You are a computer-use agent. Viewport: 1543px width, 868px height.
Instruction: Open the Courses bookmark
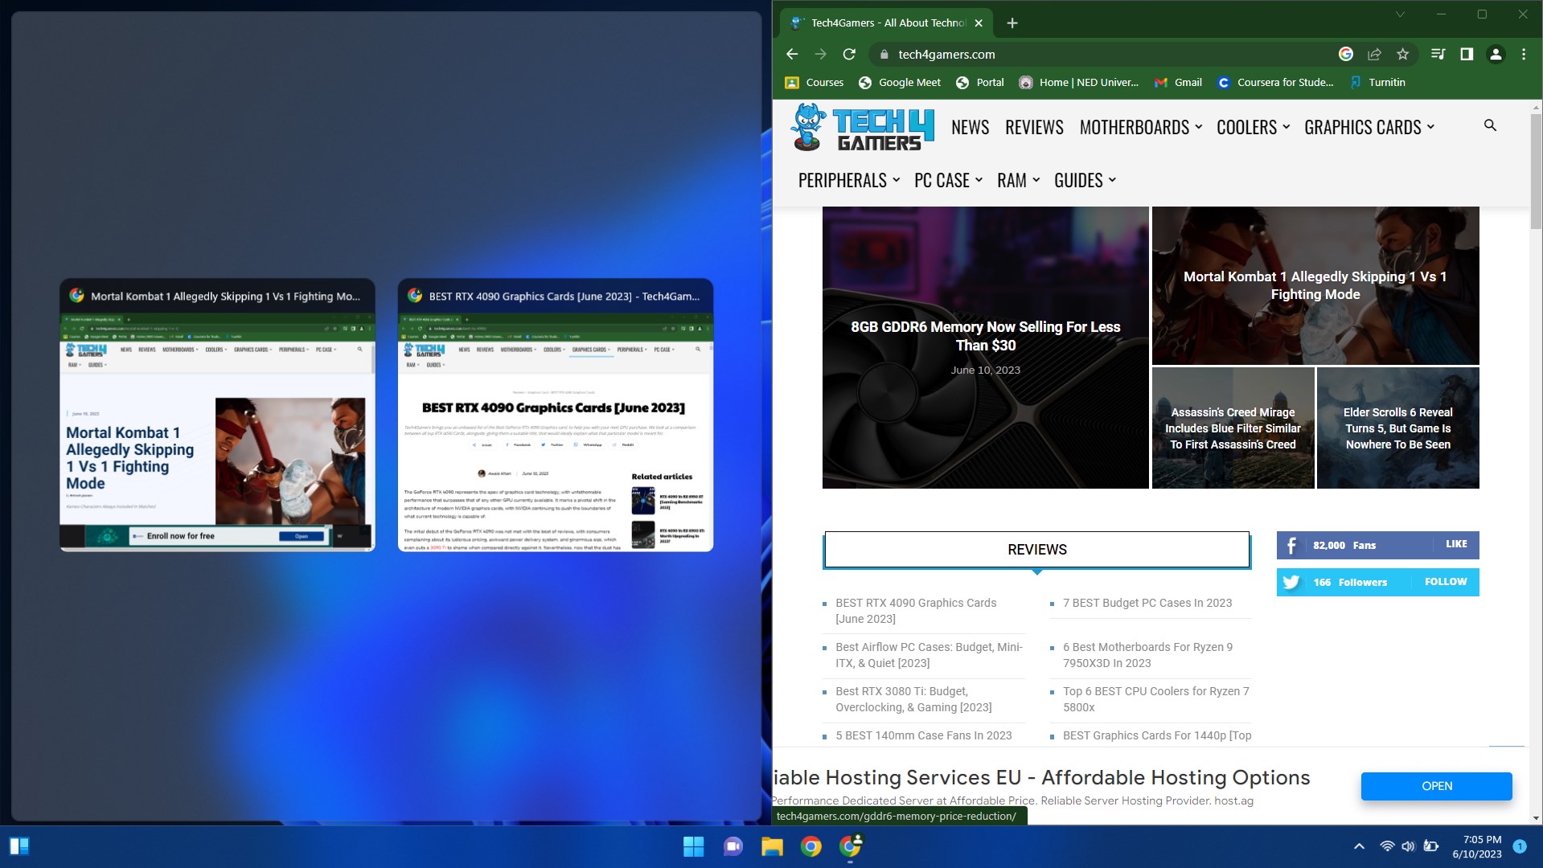coord(815,82)
